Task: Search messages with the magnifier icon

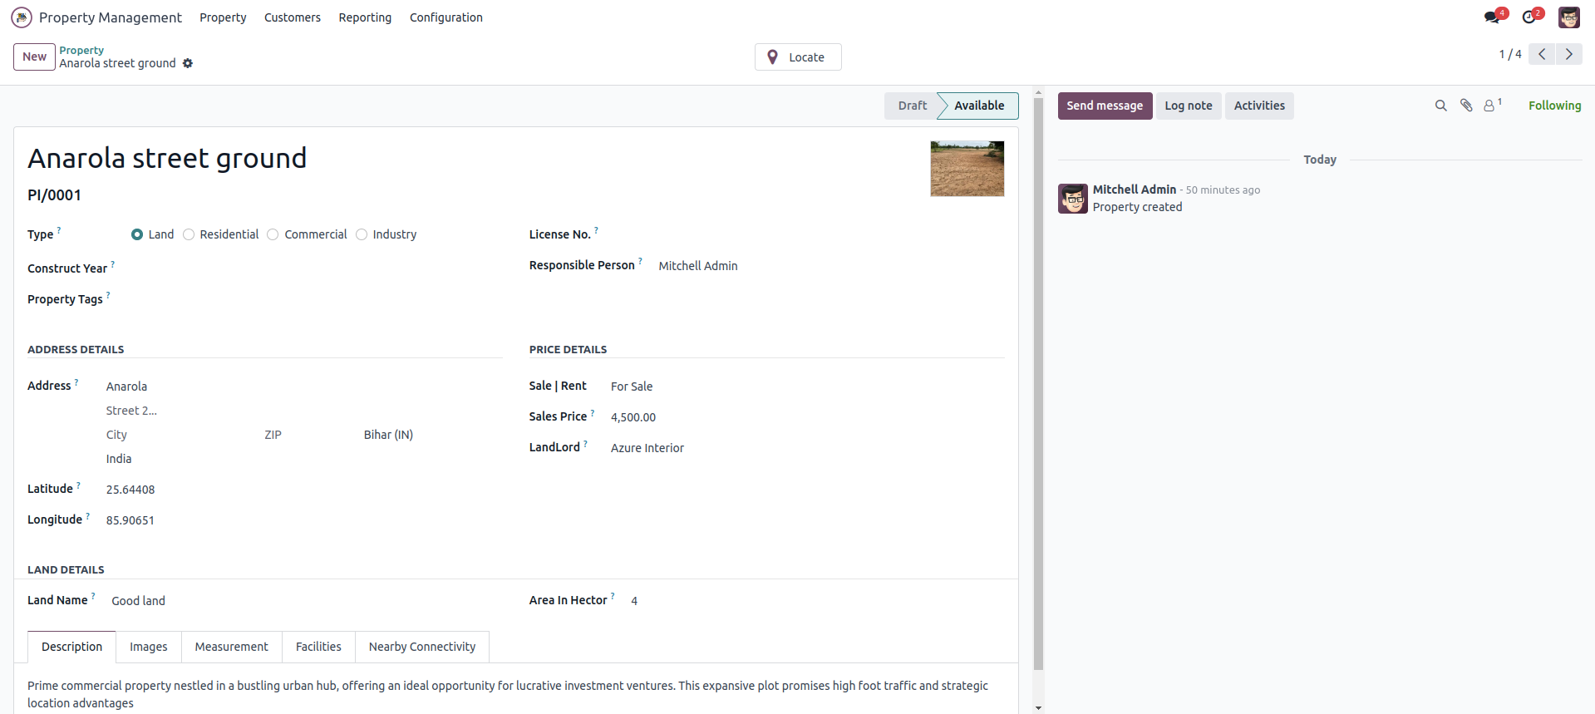Action: (x=1440, y=106)
